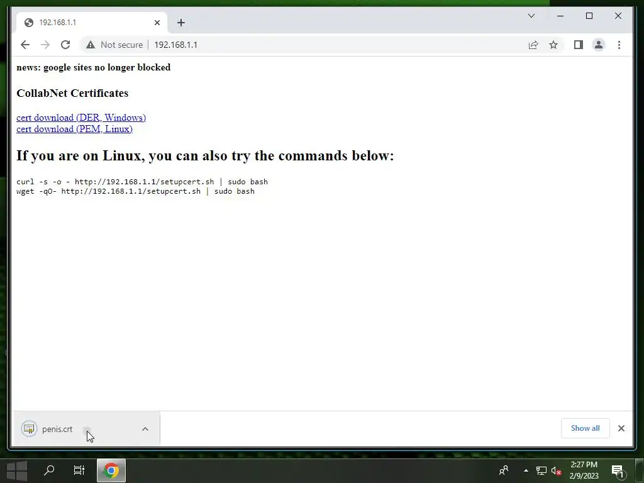Bookmark this page with the star icon
The image size is (644, 483).
553,45
